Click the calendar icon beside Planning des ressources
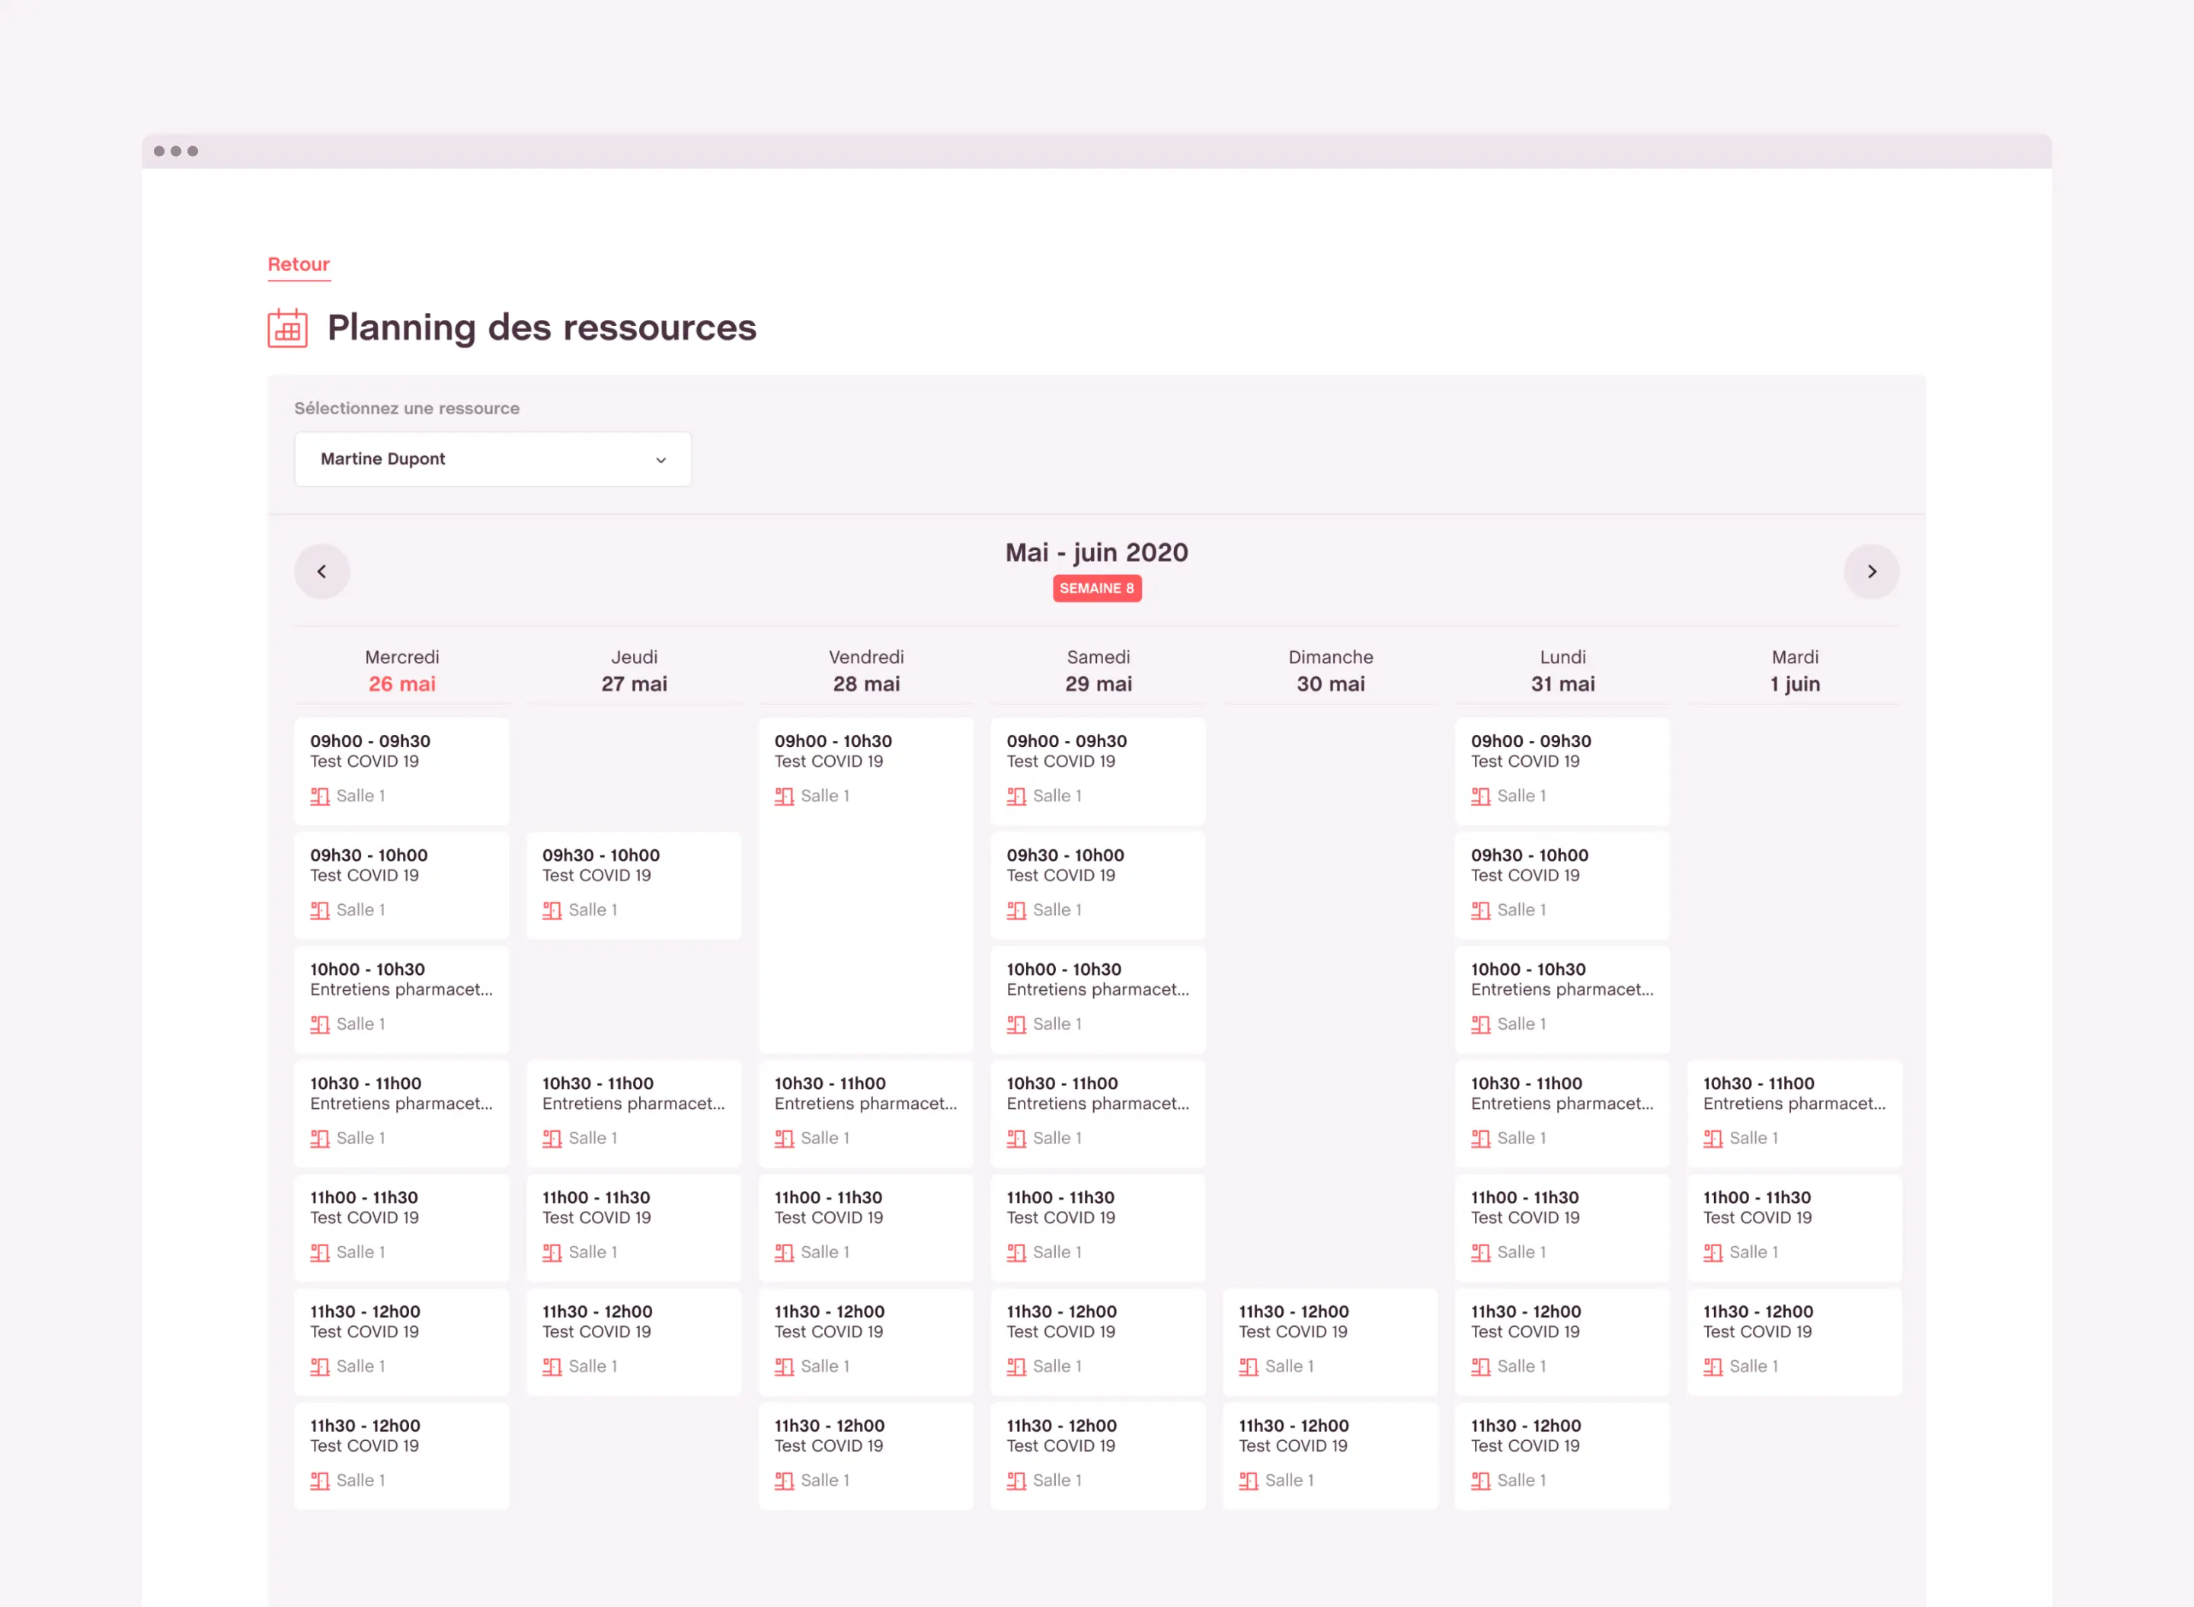2194x1607 pixels. (x=287, y=327)
